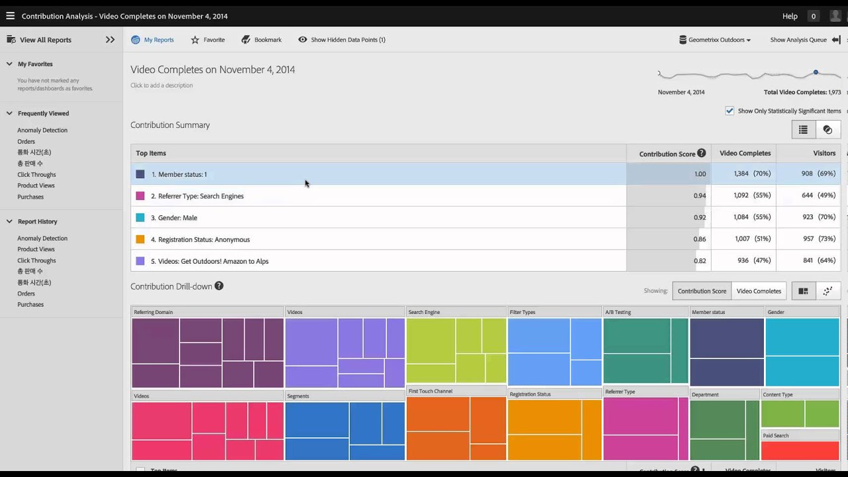Open Click Throughs under Frequently Viewed
This screenshot has width=848, height=477.
pos(36,175)
